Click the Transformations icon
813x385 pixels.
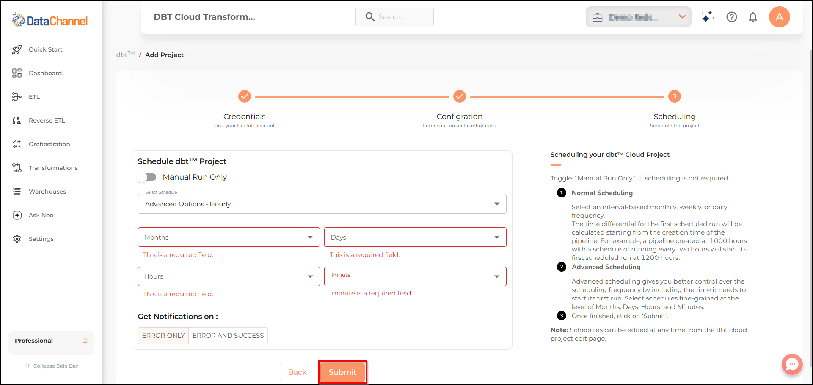pos(17,168)
